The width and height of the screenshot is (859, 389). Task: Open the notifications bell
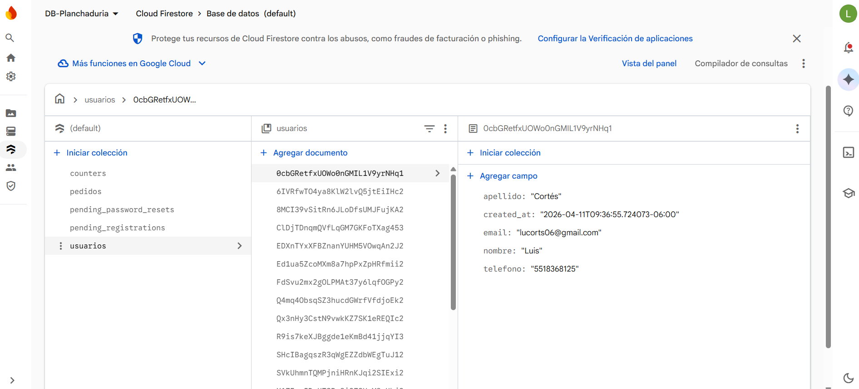click(x=848, y=48)
